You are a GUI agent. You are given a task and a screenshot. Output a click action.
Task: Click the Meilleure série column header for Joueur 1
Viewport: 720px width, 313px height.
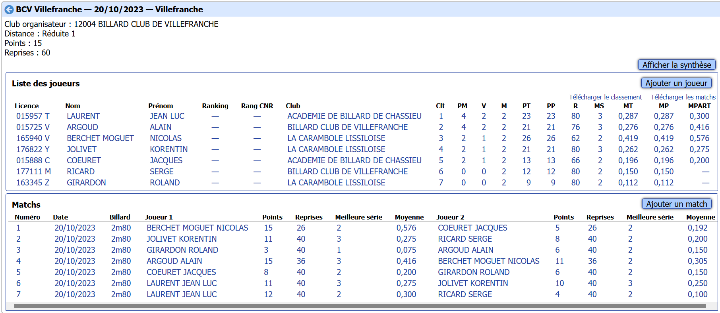[x=358, y=217]
